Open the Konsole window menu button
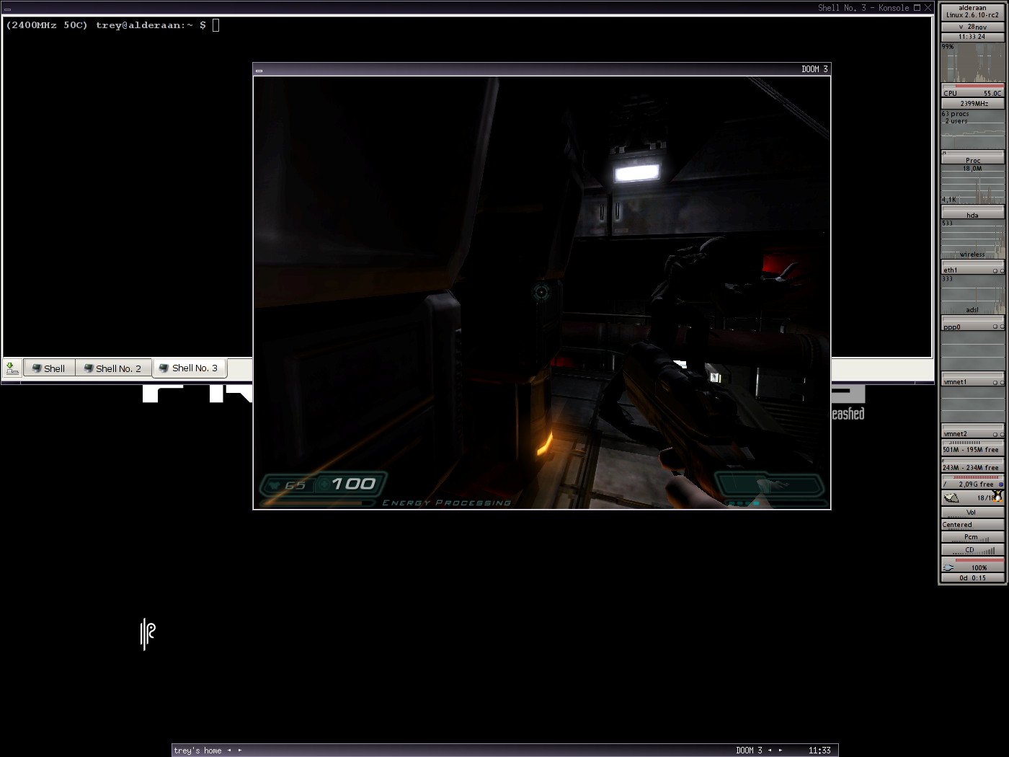 pyautogui.click(x=7, y=9)
